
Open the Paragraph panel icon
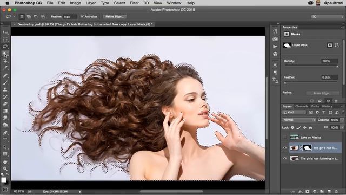275,73
